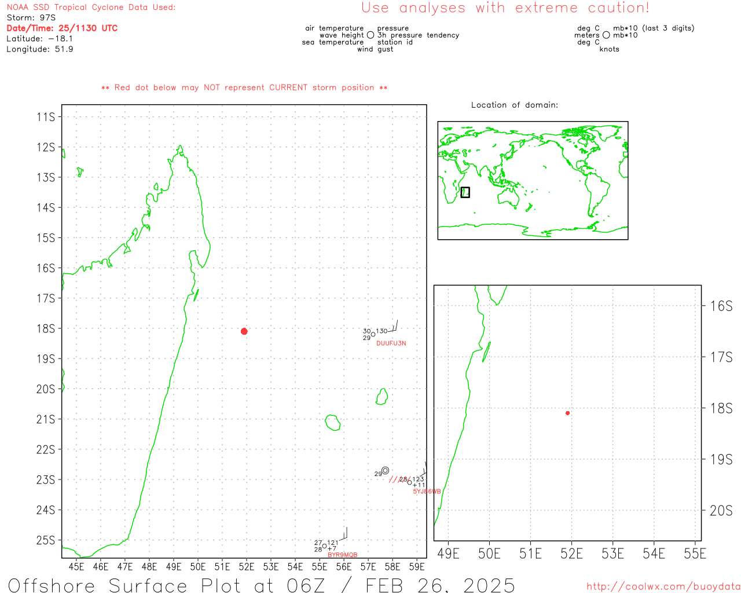Click the units legend circle beside meters
This screenshot has height=593, width=741.
pyautogui.click(x=606, y=35)
